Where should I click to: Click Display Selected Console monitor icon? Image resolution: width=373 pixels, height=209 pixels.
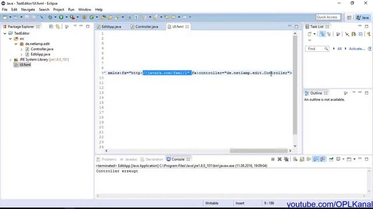[338, 159]
